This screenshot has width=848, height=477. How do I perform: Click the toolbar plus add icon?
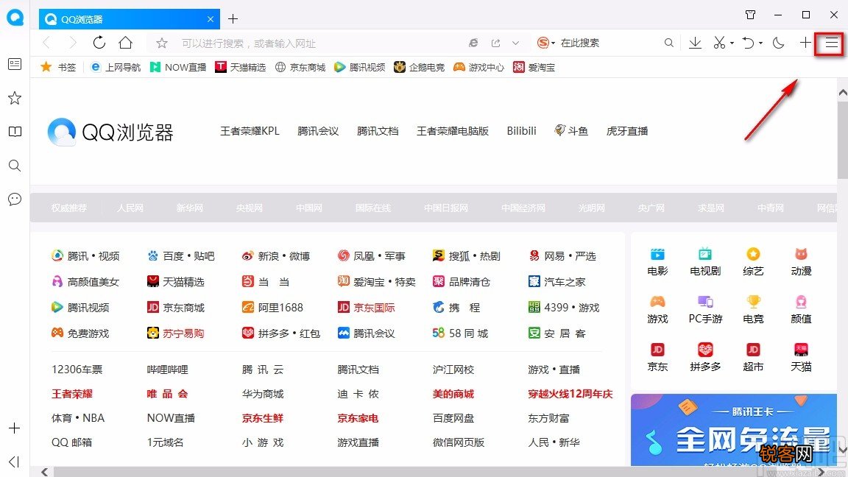pos(805,43)
